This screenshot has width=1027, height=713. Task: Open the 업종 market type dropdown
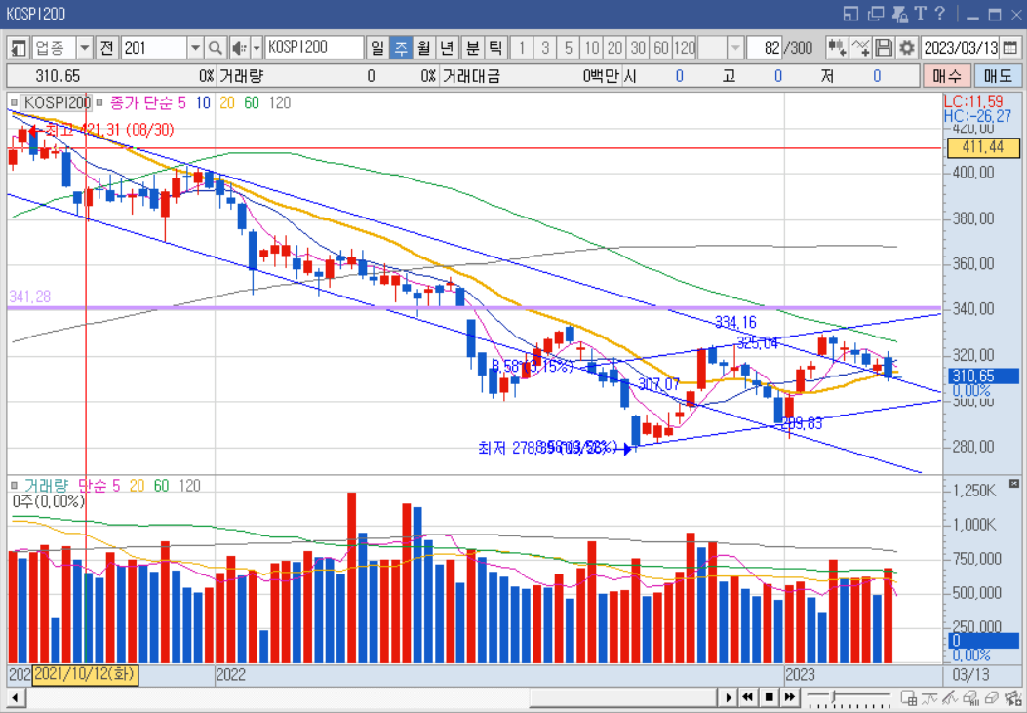(x=85, y=48)
